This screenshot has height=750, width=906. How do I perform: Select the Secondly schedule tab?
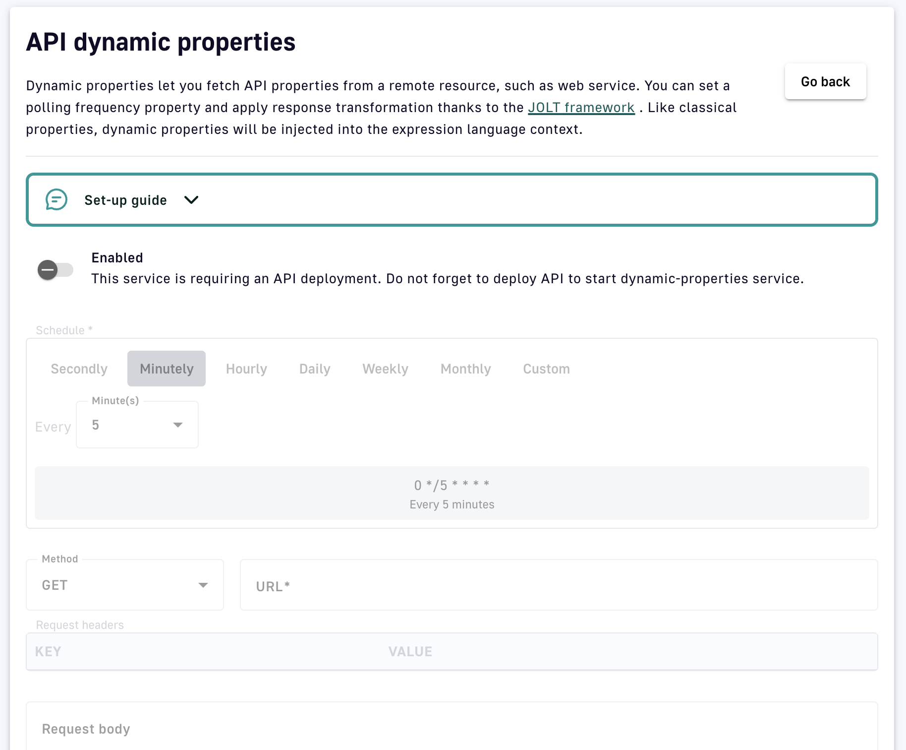tap(79, 369)
